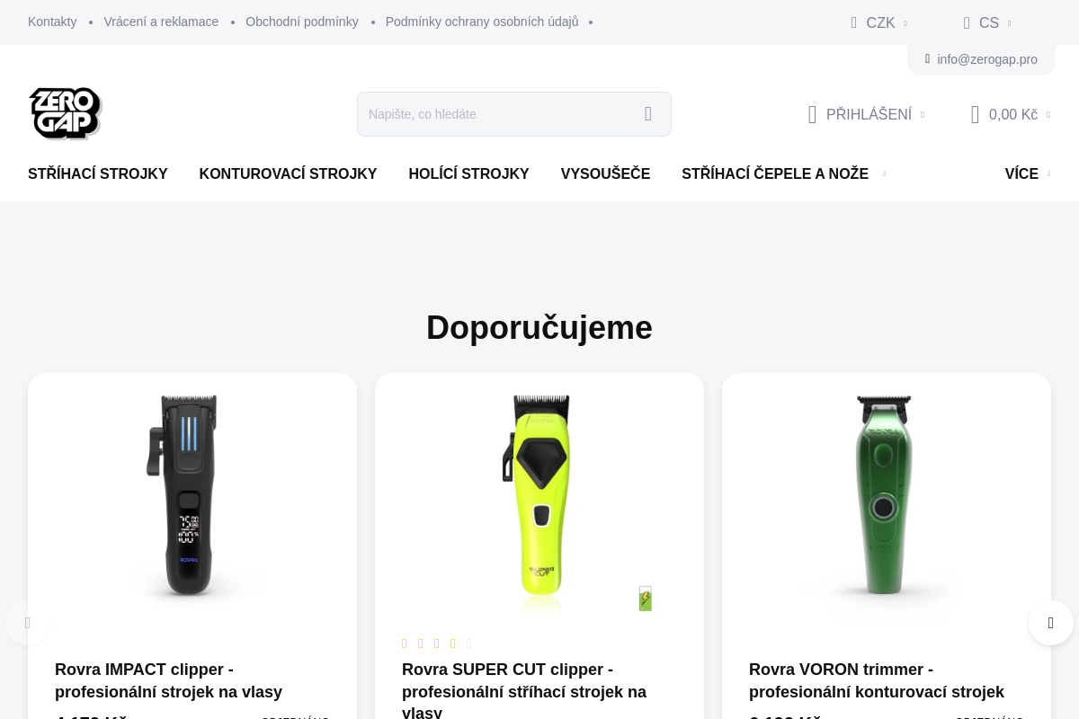
Task: Open the CZK currency dropdown
Action: click(879, 23)
